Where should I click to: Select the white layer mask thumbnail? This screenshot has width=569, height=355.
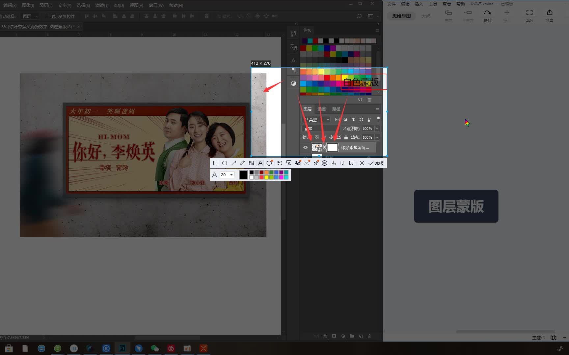[x=332, y=148]
